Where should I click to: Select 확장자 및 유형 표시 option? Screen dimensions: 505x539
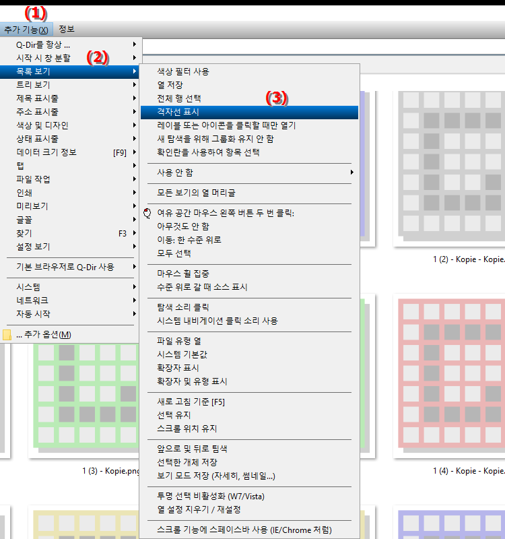249,381
